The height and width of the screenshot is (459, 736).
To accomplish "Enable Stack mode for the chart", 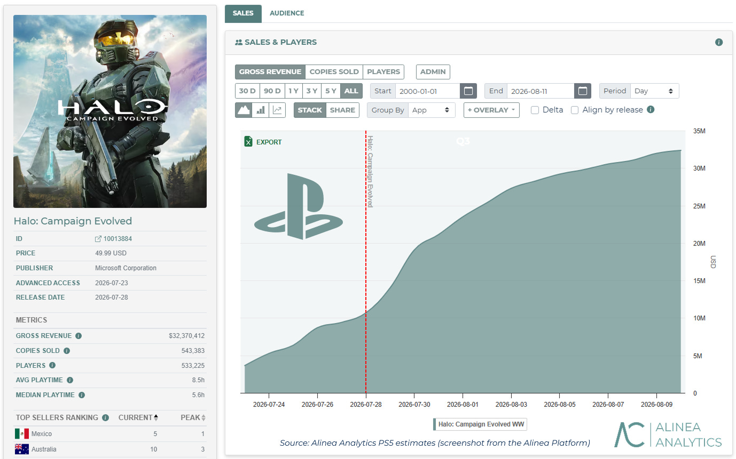I will (x=310, y=110).
